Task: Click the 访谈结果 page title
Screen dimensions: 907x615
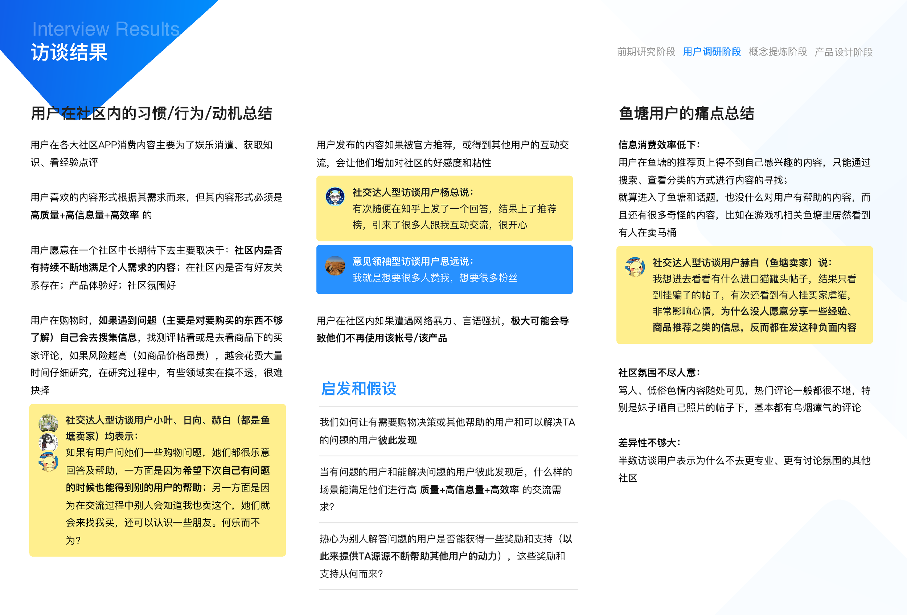Action: coord(69,52)
